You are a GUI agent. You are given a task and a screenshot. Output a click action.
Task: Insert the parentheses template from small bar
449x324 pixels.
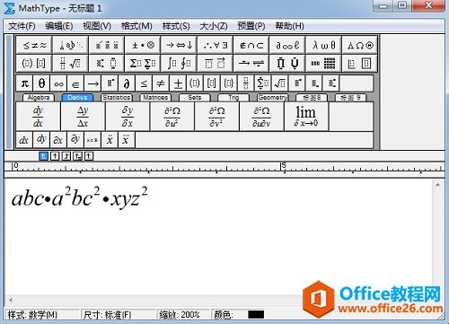coord(195,83)
